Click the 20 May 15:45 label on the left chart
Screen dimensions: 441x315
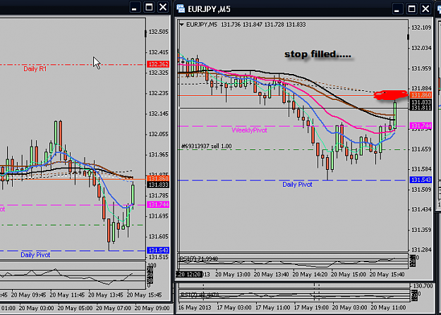pos(144,295)
